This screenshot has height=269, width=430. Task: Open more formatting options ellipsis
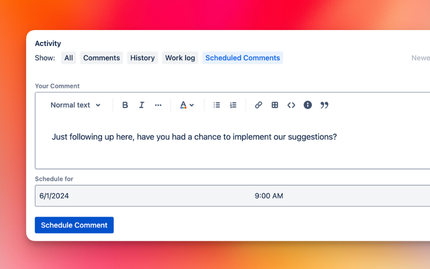coord(158,105)
